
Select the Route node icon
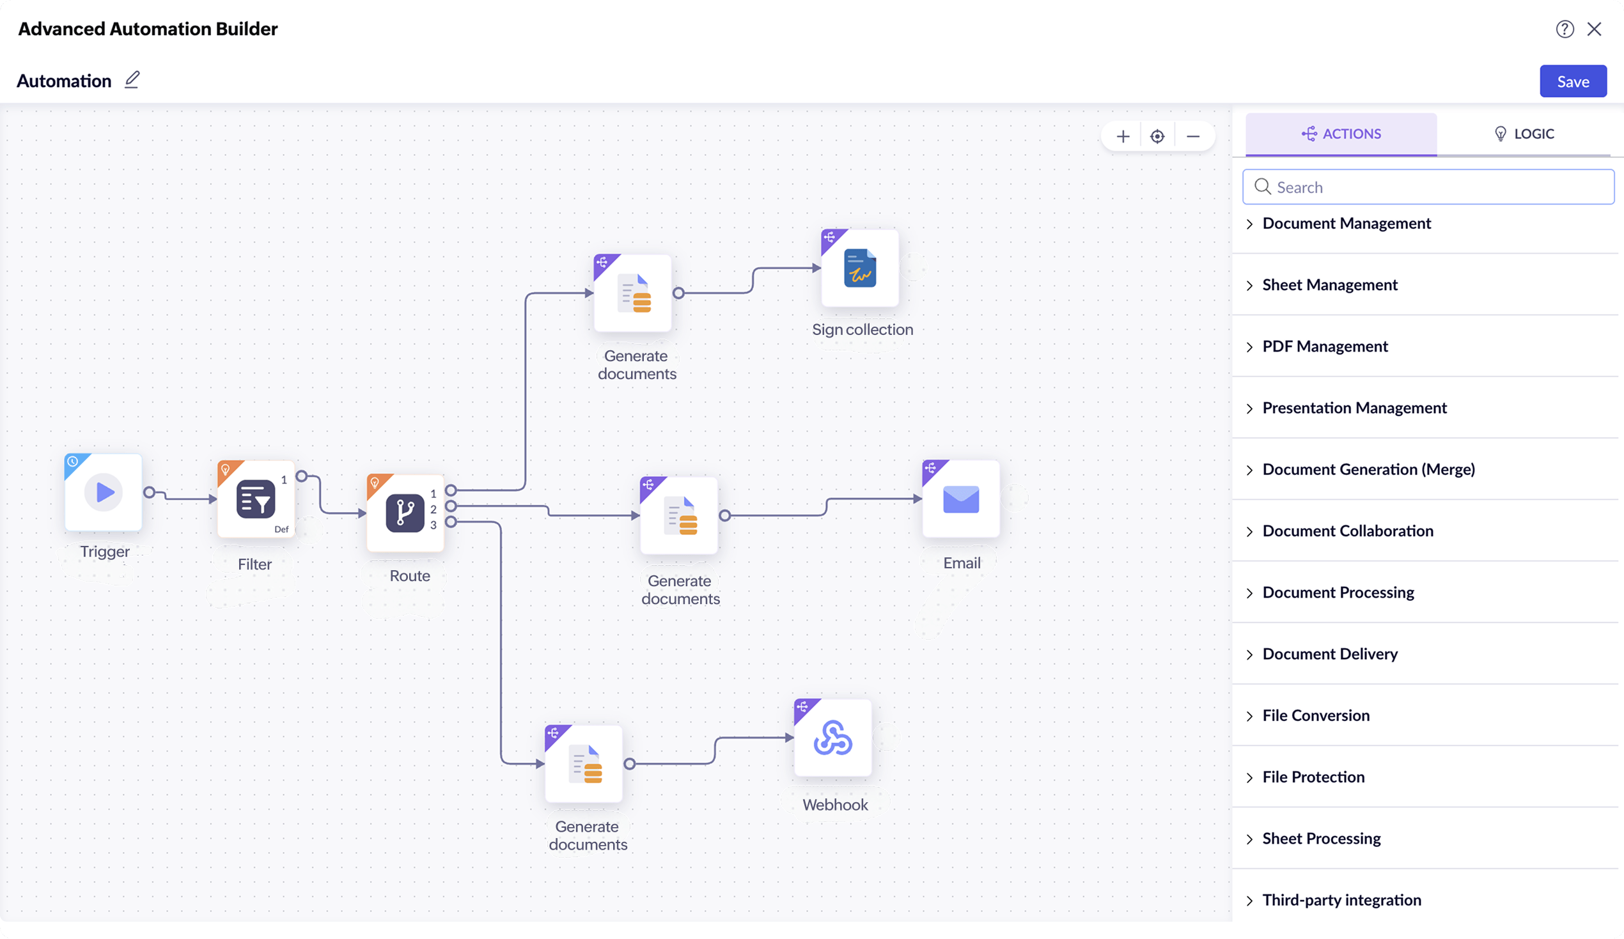tap(405, 513)
